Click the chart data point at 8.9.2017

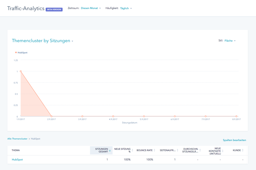[237, 116]
